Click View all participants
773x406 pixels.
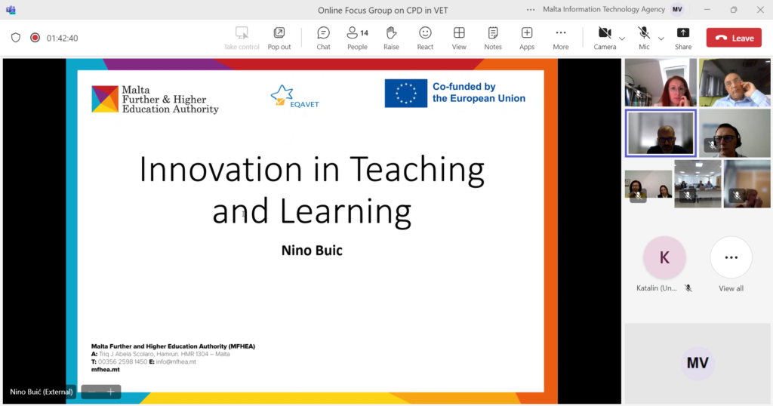point(731,263)
